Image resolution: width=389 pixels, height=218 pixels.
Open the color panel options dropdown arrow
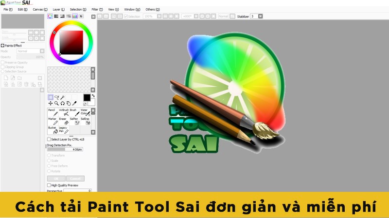click(93, 16)
